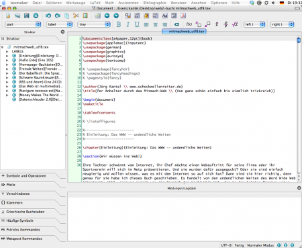Save the document with the floppy disk icon

pyautogui.click(x=27, y=15)
